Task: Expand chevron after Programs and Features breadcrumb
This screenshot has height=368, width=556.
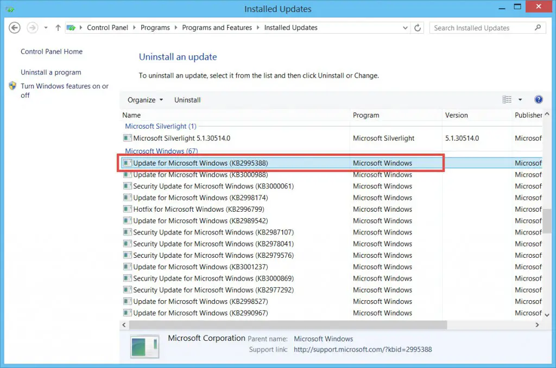Action: tap(258, 28)
